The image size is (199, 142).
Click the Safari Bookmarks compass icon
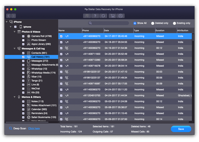pyautogui.click(x=29, y=117)
